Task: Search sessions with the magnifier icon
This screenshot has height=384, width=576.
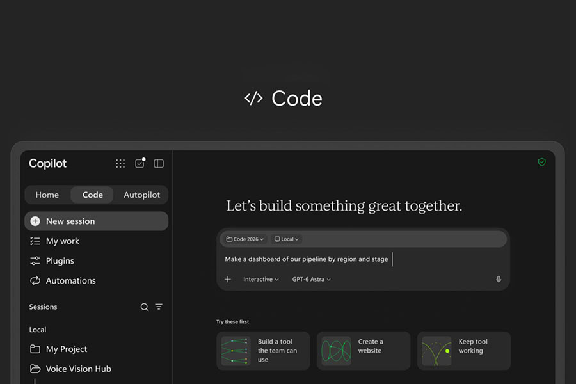Action: [145, 307]
